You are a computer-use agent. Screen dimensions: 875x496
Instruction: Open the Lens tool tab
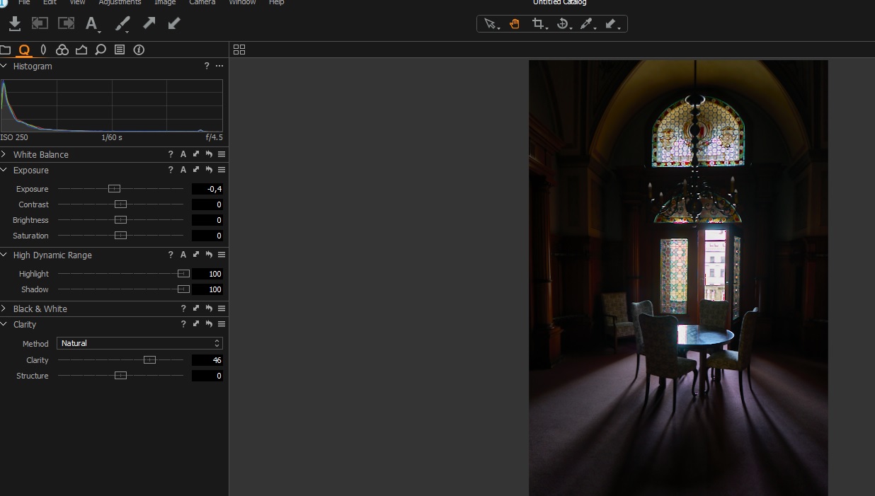click(x=43, y=50)
